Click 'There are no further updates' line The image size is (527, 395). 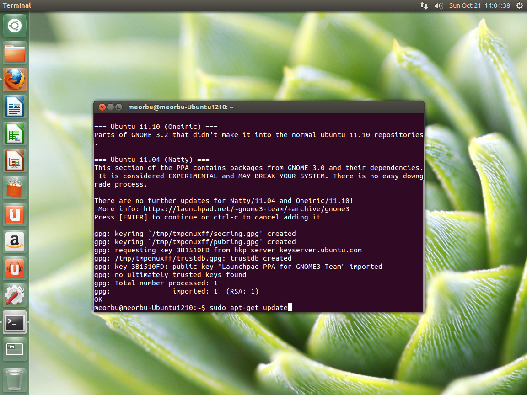pyautogui.click(x=224, y=201)
